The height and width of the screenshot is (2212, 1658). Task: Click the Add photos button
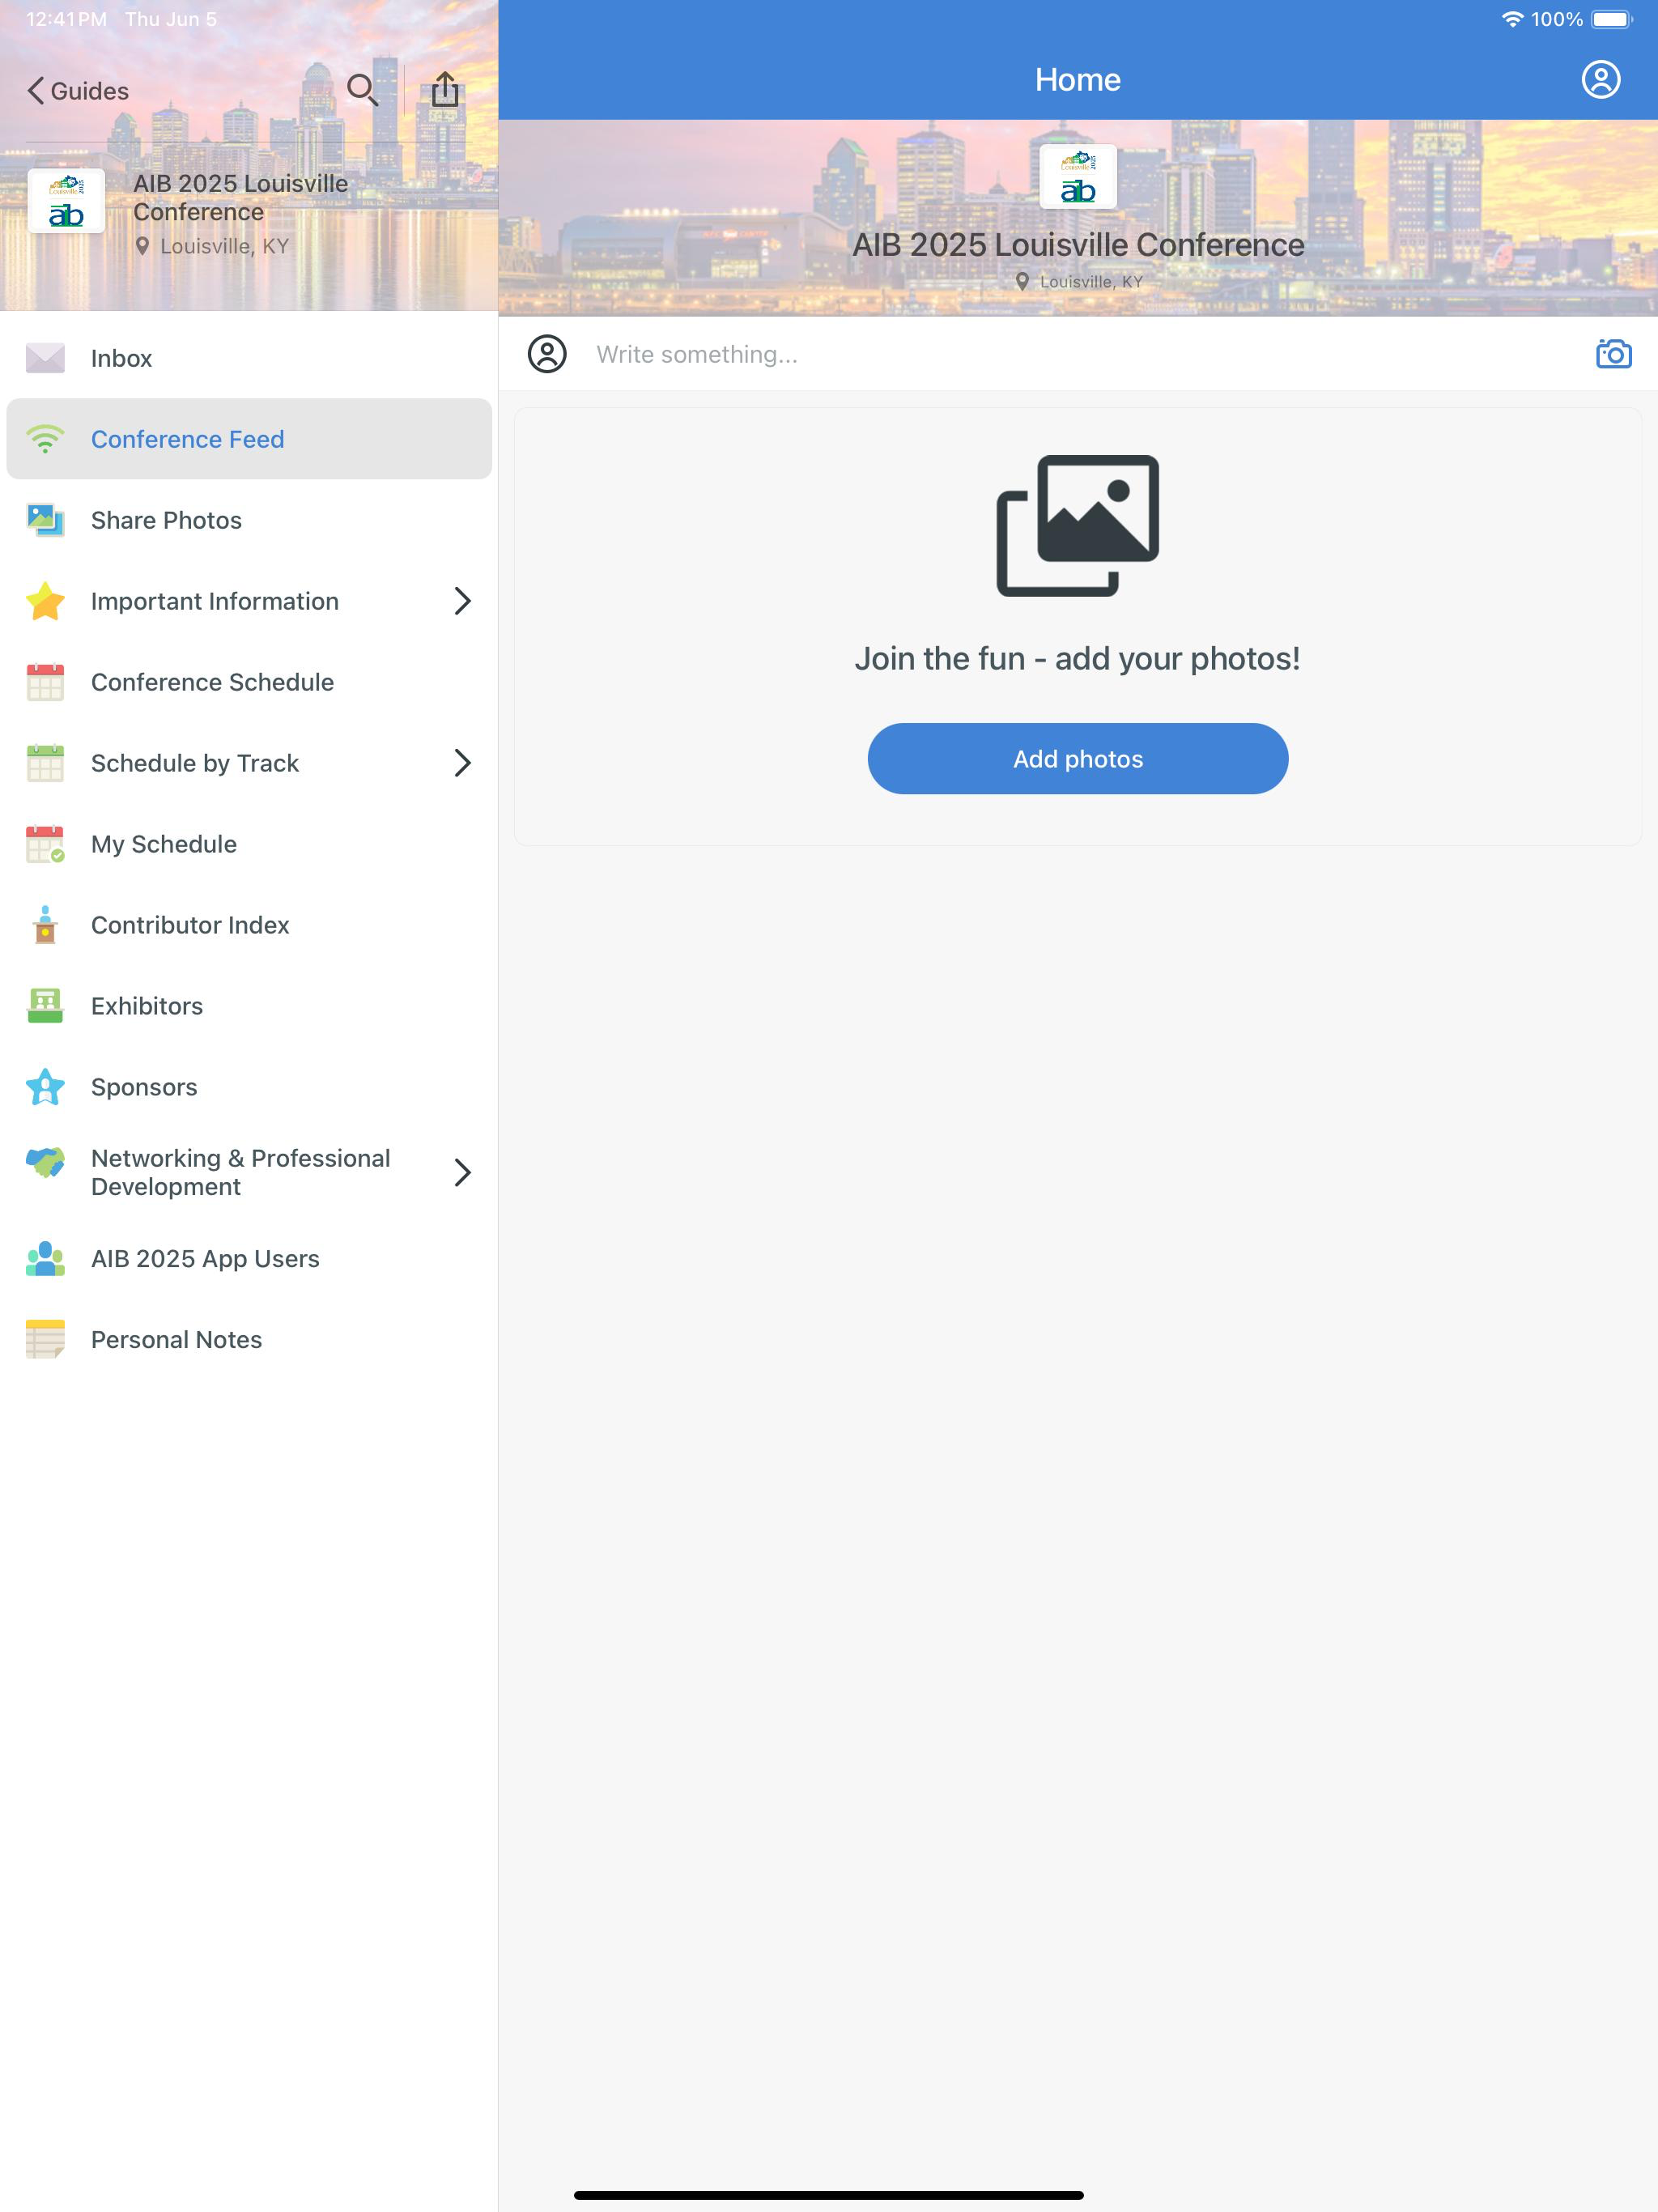point(1077,759)
